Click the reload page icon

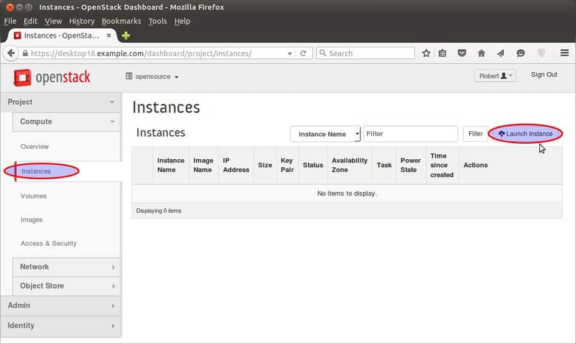[303, 53]
